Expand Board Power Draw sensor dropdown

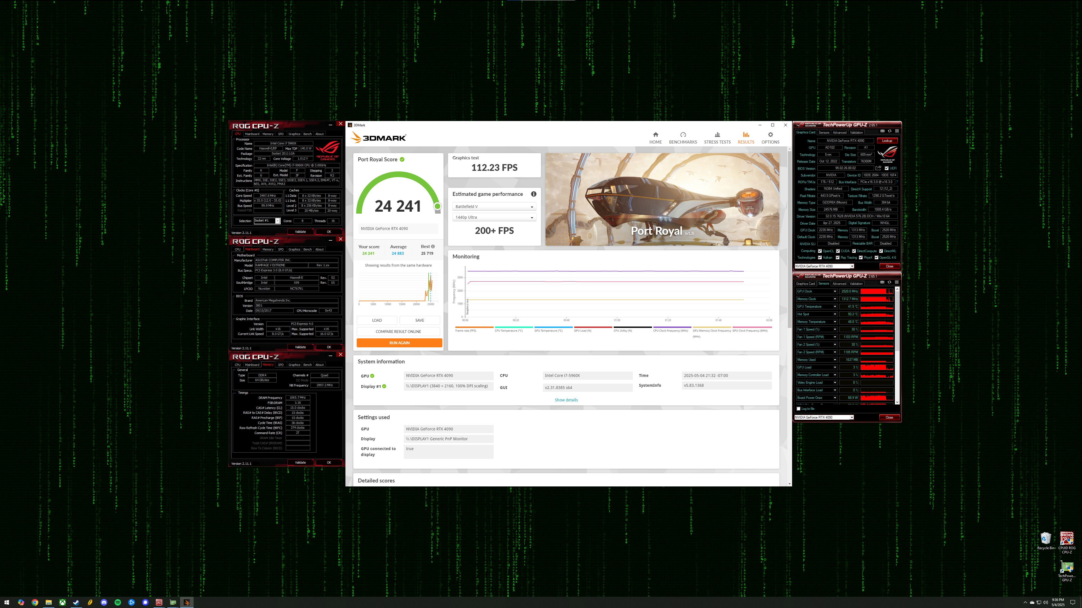pyautogui.click(x=835, y=398)
